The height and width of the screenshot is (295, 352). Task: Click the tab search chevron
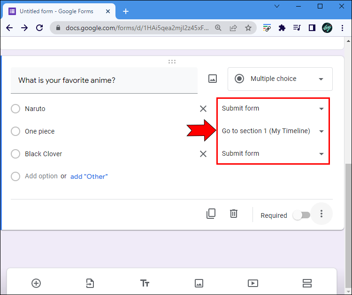tap(277, 6)
